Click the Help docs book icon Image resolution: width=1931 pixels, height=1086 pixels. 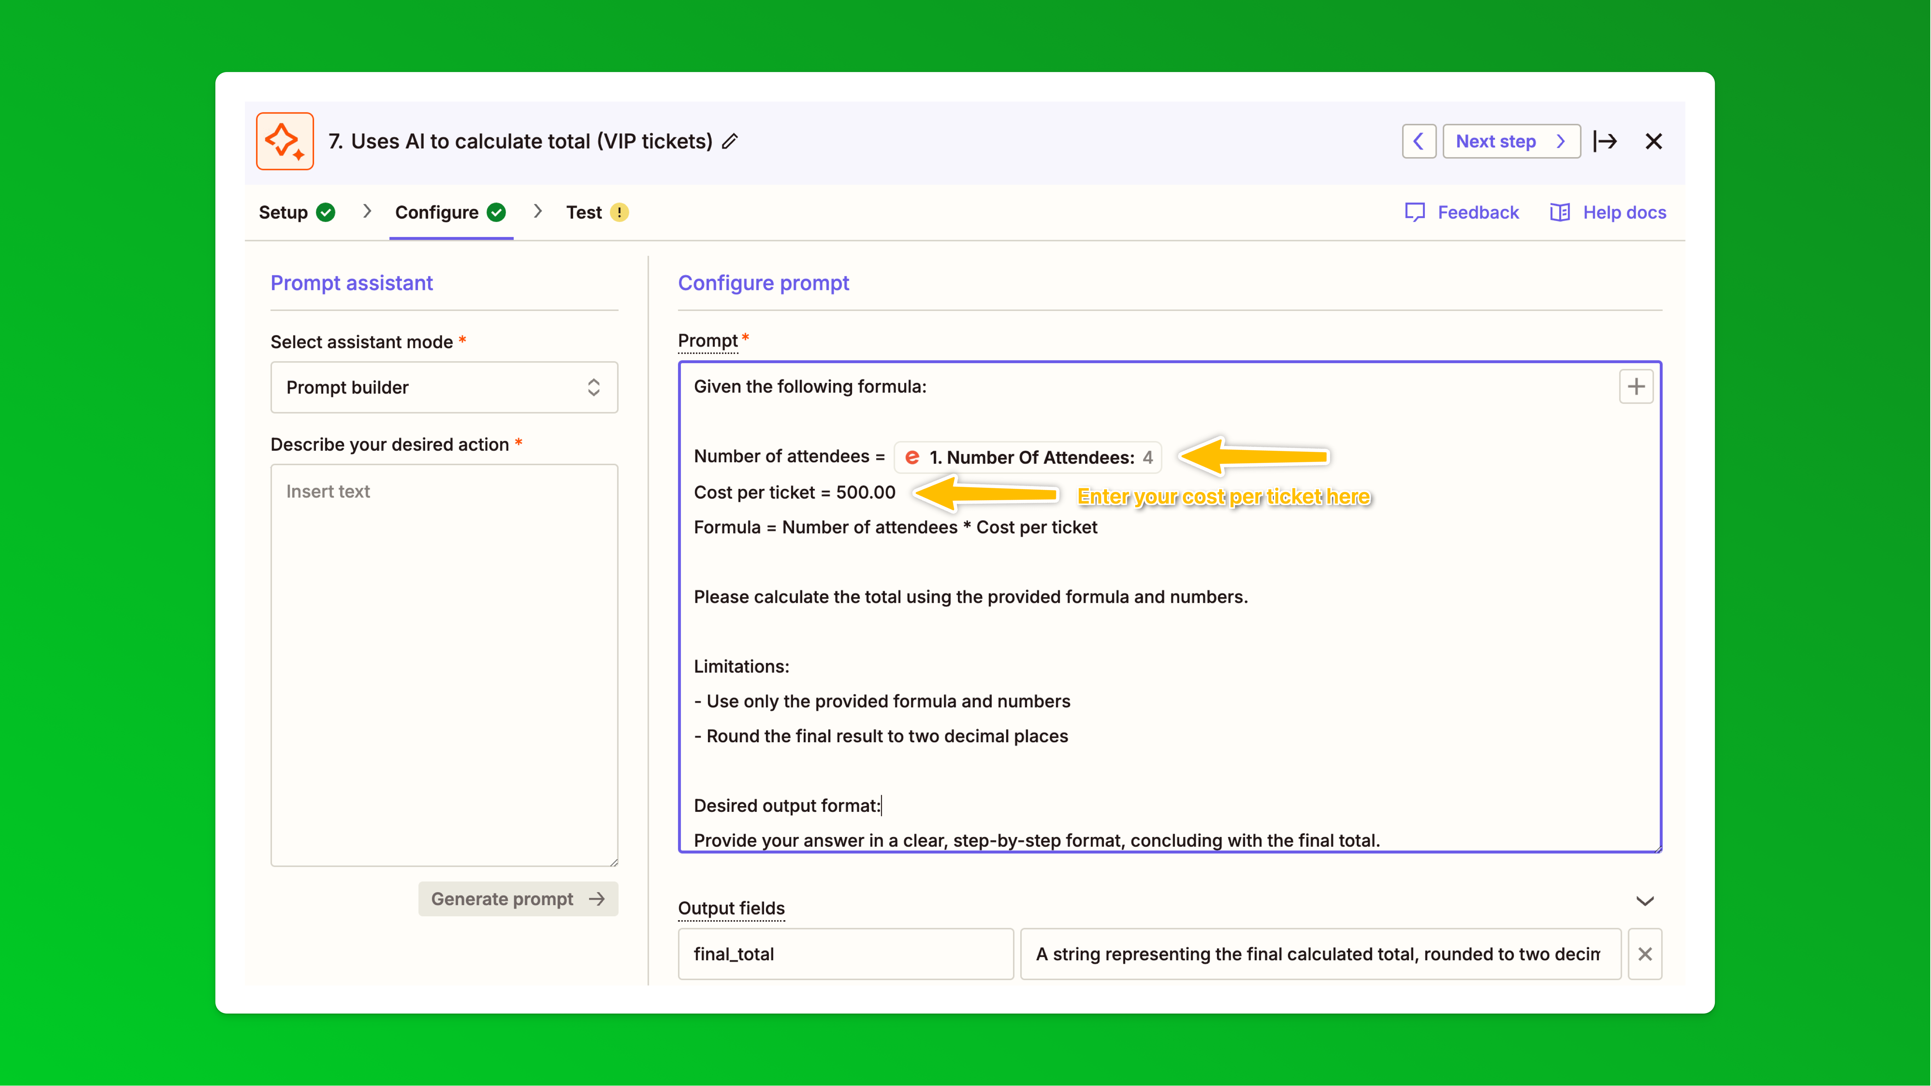coord(1560,212)
